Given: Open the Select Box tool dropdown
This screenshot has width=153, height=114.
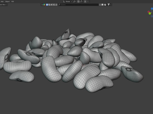Looking at the screenshot, I should coord(3,5).
